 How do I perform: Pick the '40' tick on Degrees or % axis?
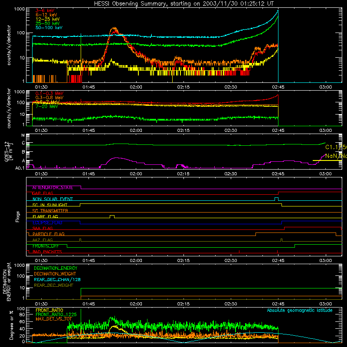22,329
